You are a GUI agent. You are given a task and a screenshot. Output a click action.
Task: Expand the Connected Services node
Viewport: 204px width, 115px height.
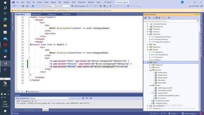[x=147, y=24]
